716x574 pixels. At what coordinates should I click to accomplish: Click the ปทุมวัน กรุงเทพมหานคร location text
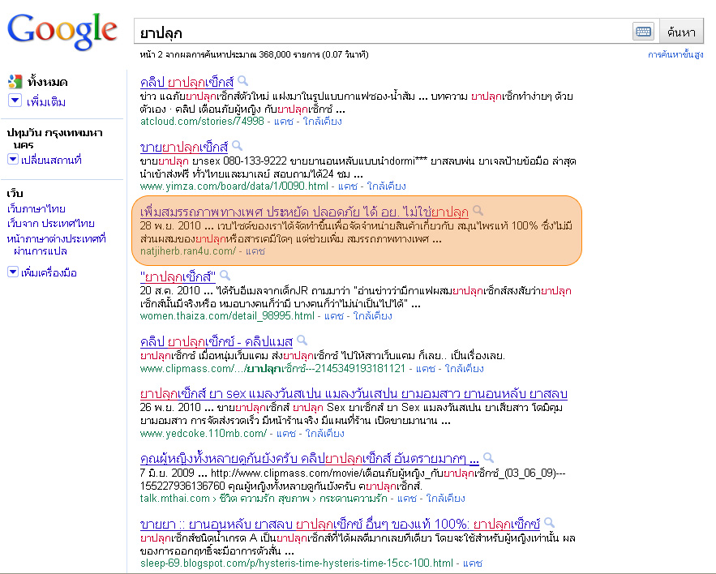[55, 139]
